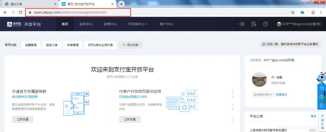Click the 添加功能 button

[x=130, y=45]
